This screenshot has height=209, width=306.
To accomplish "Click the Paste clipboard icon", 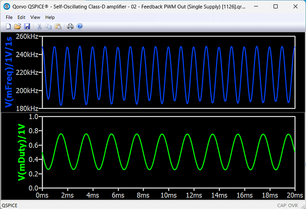I will coord(58,27).
